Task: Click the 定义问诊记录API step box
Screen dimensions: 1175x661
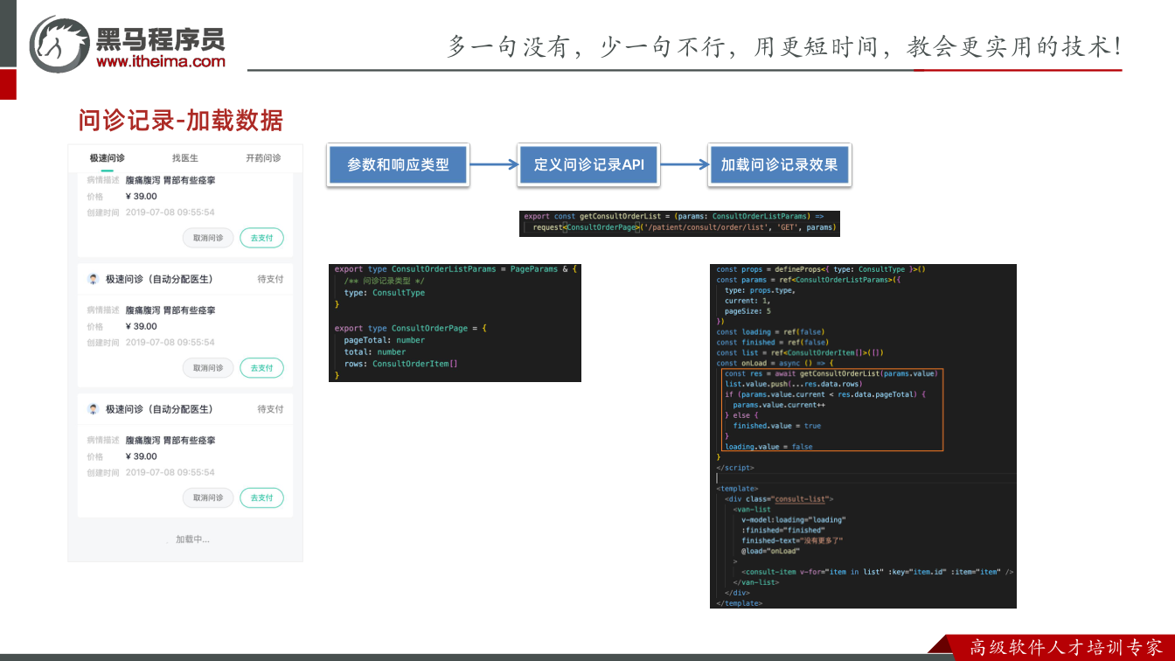Action: (588, 164)
